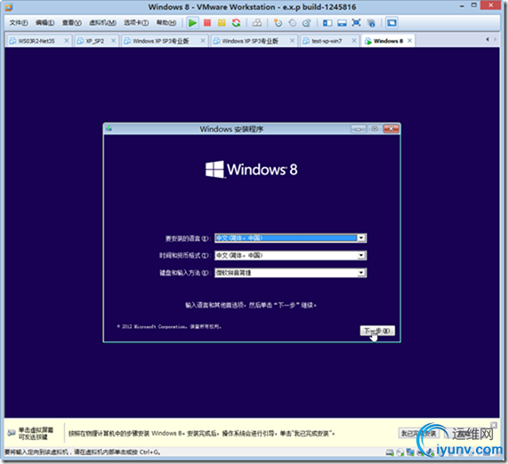Reset the virtual machine using the restart icon
The image size is (508, 464).
pos(236,22)
